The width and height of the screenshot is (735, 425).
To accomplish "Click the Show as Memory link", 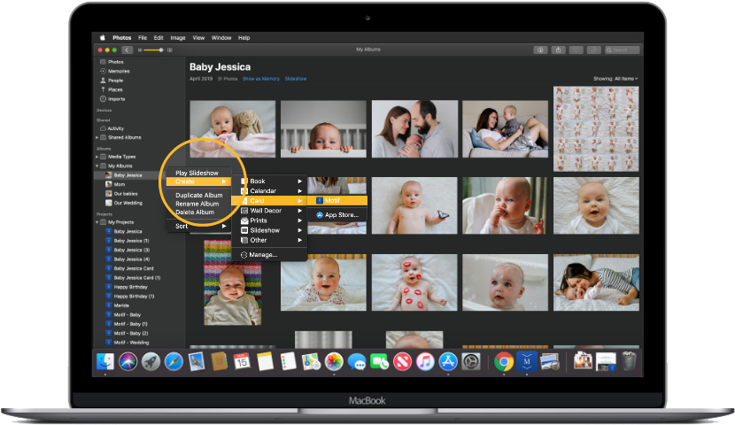I will coord(261,79).
